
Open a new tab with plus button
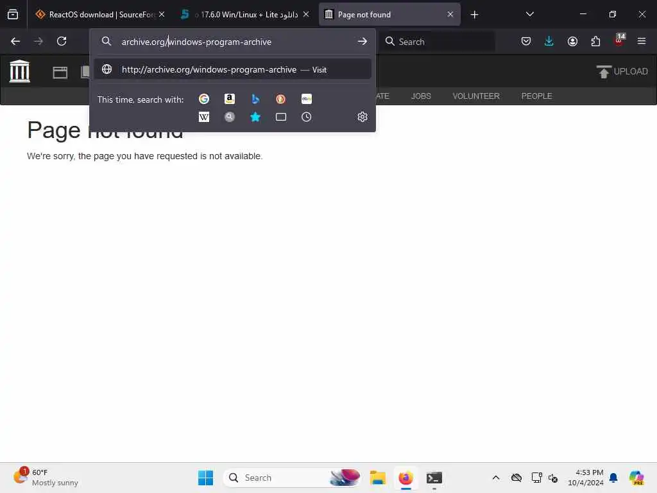coord(474,15)
